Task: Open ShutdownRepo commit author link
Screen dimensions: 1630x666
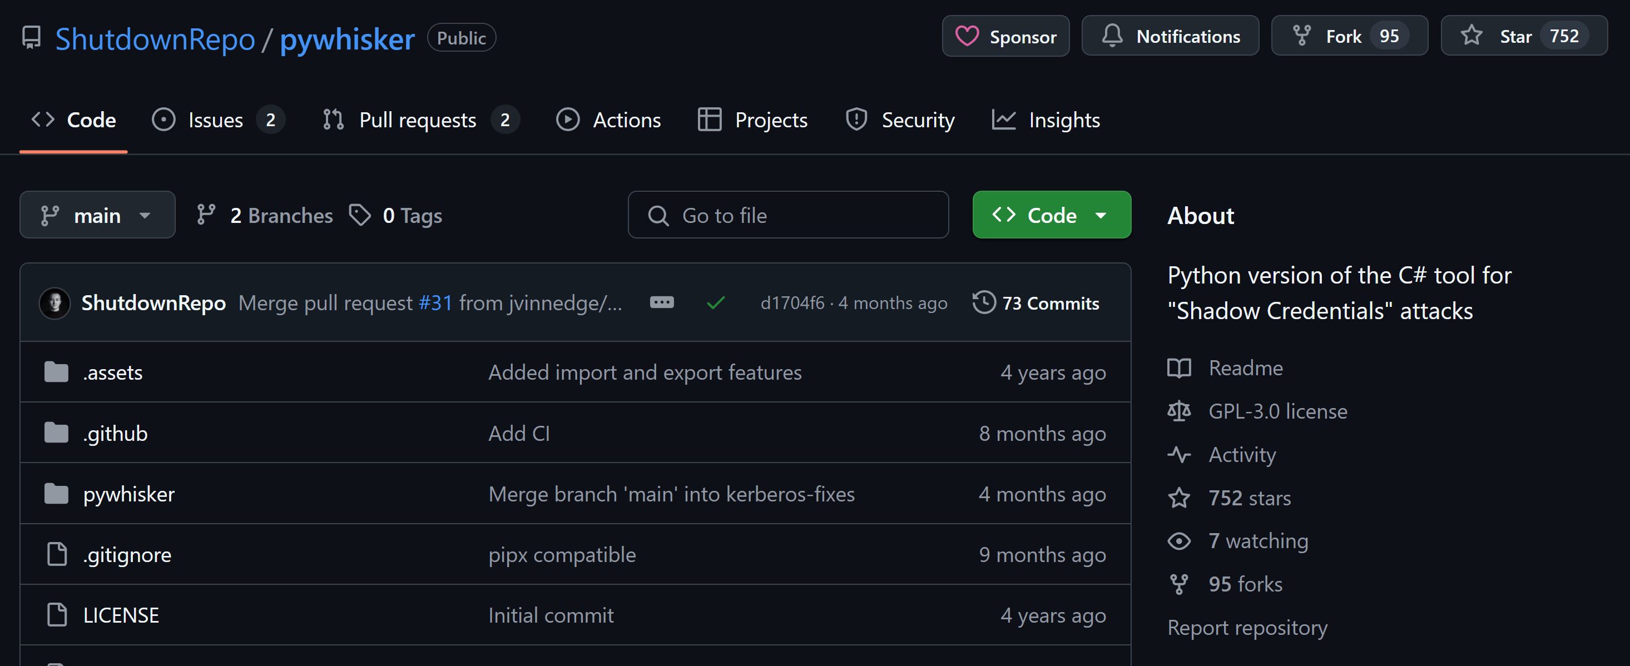Action: (153, 303)
